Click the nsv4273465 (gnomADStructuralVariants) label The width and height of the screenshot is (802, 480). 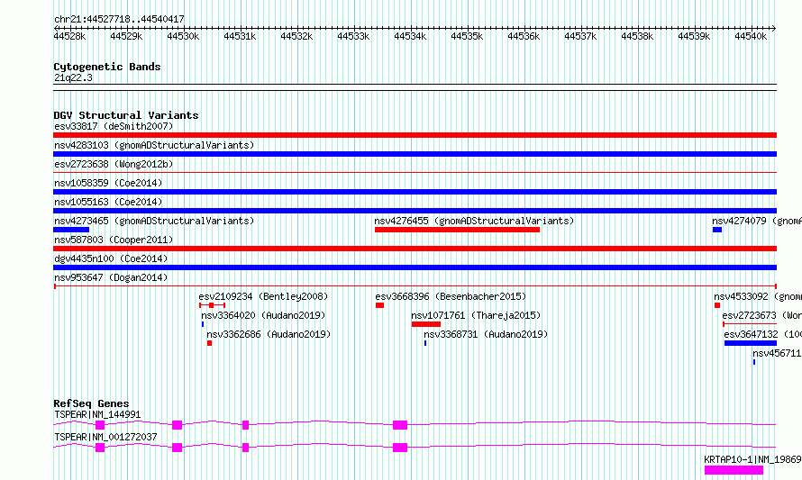tap(154, 221)
